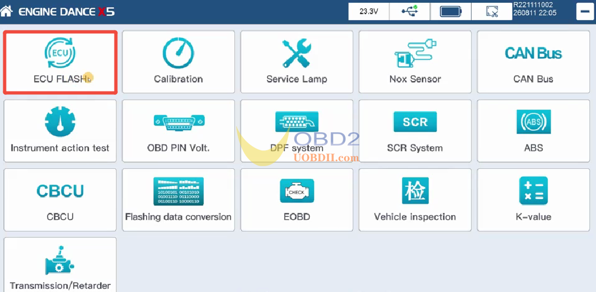Open the Service Lamp tool

pyautogui.click(x=297, y=62)
